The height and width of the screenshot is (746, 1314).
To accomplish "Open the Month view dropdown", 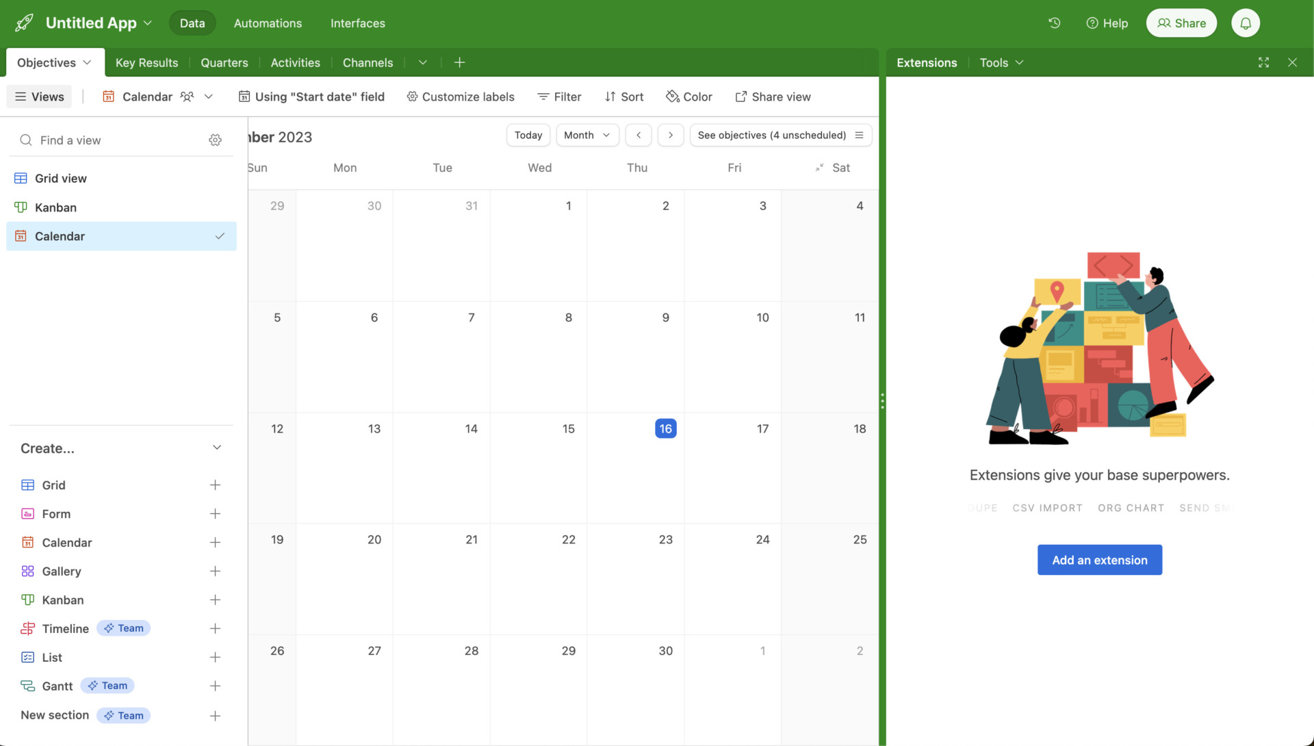I will [587, 135].
